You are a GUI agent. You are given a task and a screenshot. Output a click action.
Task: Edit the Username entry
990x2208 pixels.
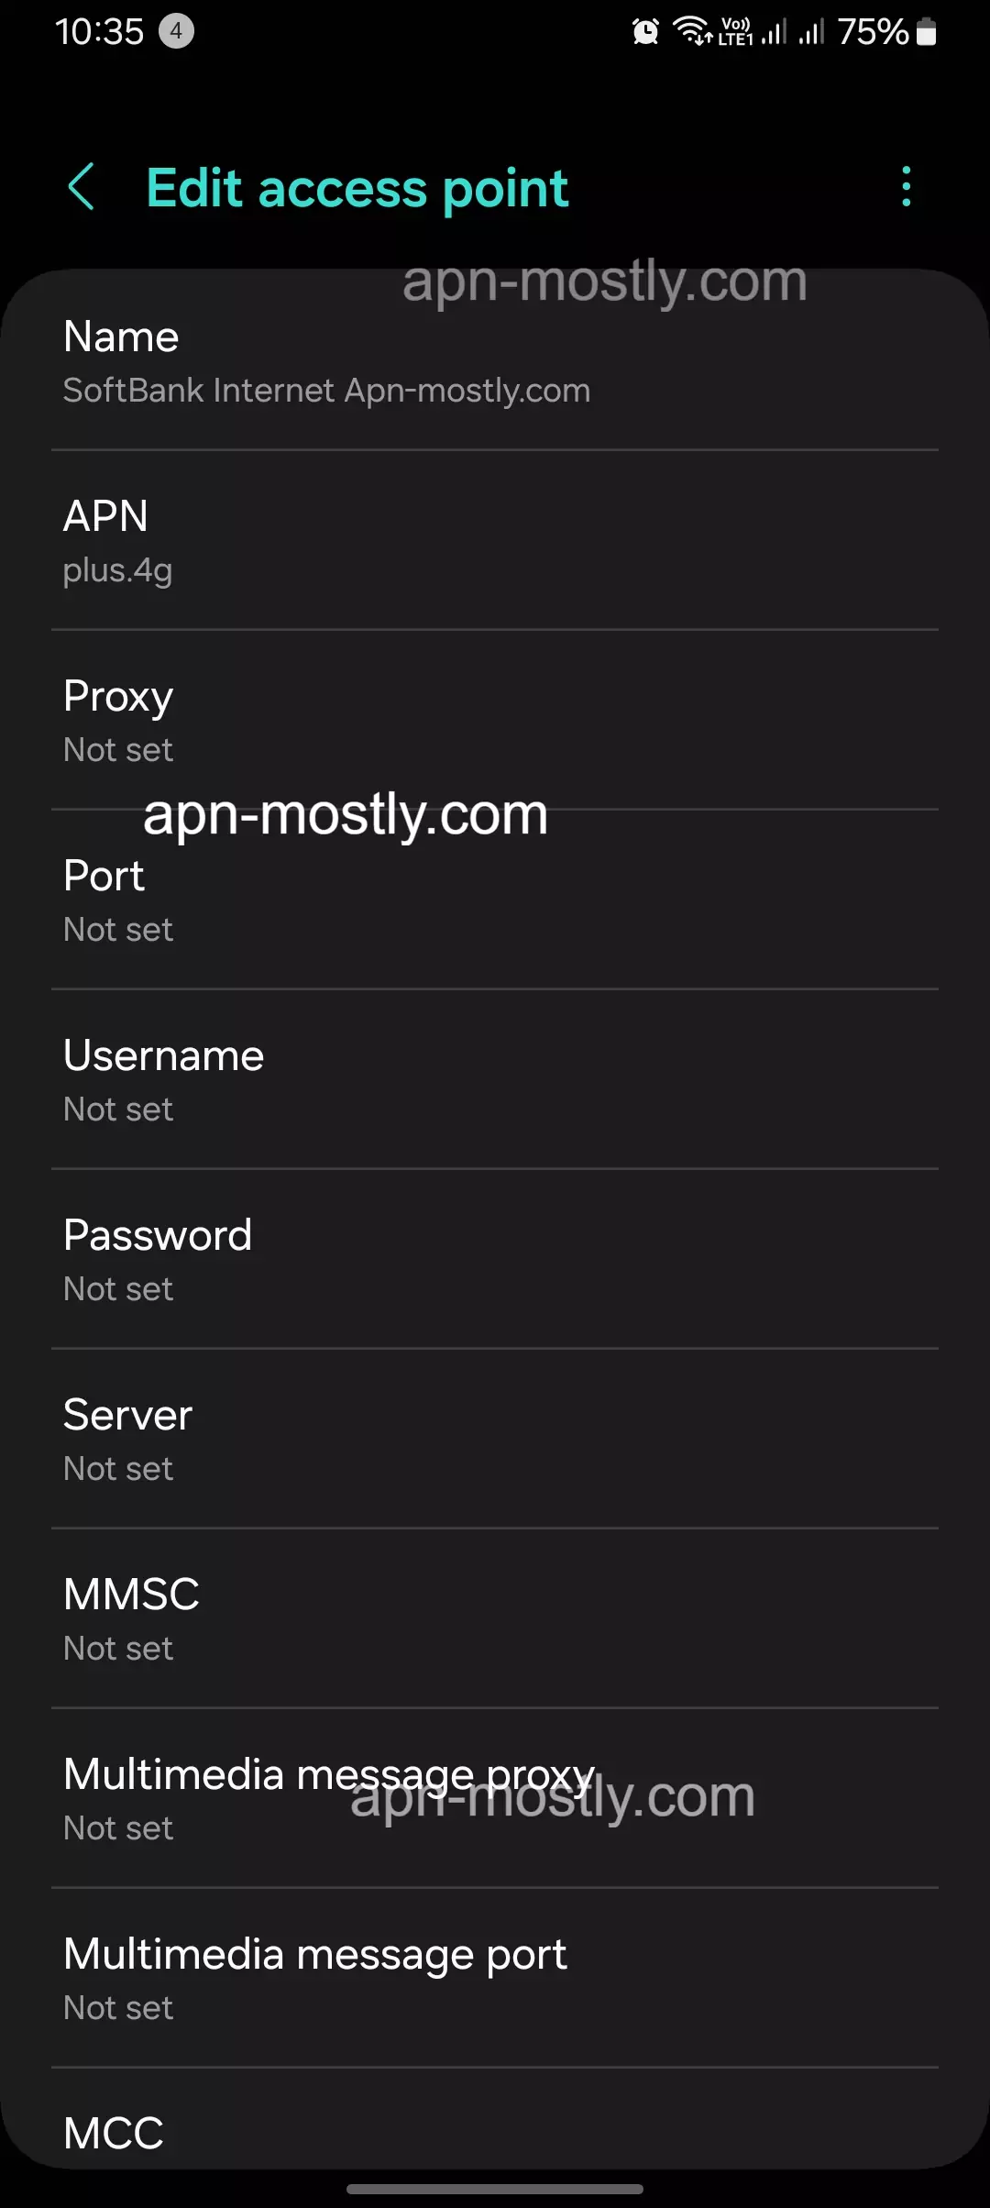[x=495, y=1080]
